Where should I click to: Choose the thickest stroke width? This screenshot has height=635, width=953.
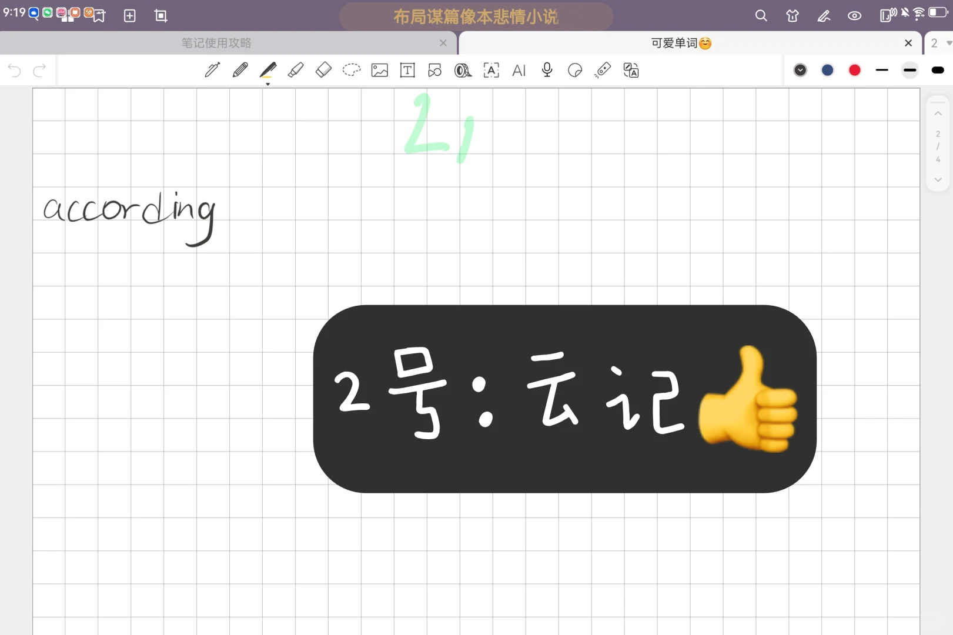tap(938, 71)
